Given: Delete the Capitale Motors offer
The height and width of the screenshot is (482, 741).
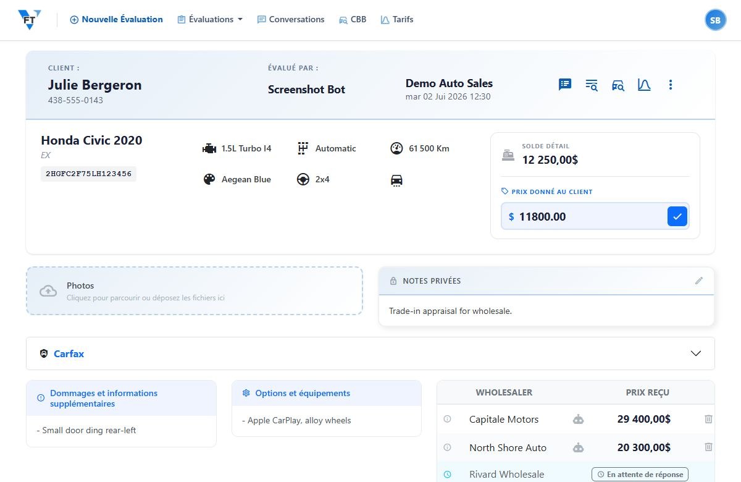Looking at the screenshot, I should (x=708, y=419).
